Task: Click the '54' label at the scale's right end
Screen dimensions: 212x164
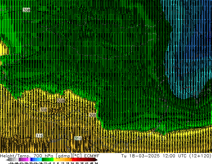Action: point(96,163)
